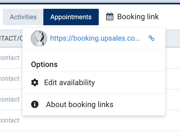Choose Edit availability from Options
The image size is (180, 134).
coord(94,83)
